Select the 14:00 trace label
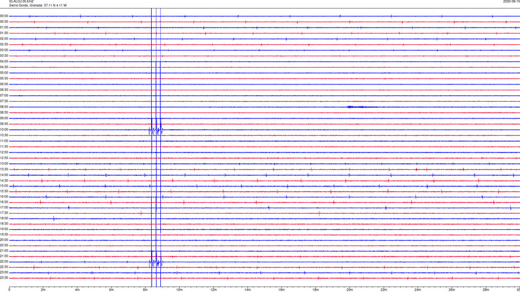This screenshot has height=292, width=520. pyautogui.click(x=4, y=175)
